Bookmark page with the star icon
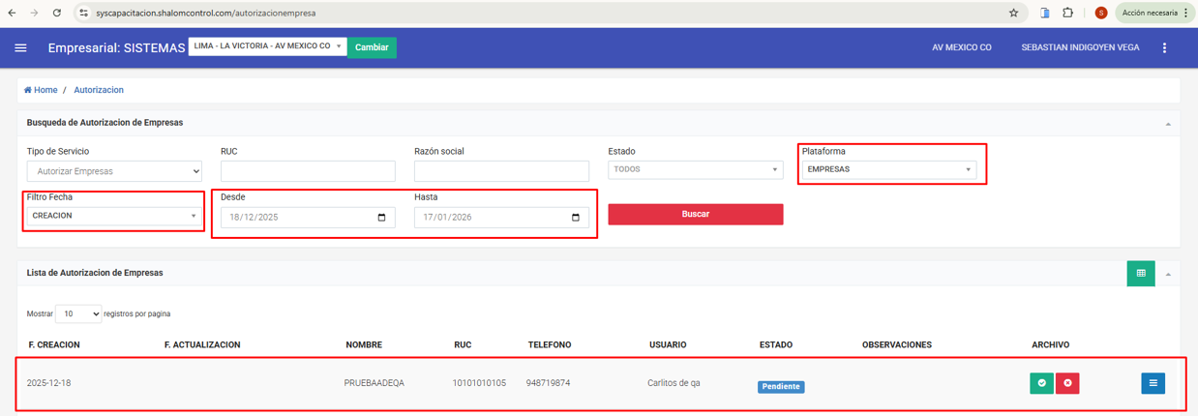The width and height of the screenshot is (1198, 416). (1013, 14)
